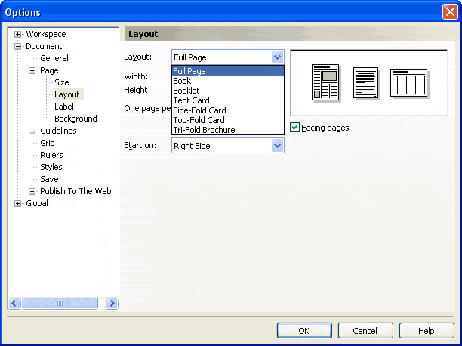462x346 pixels.
Task: Click the Cancel button
Action: tap(365, 331)
